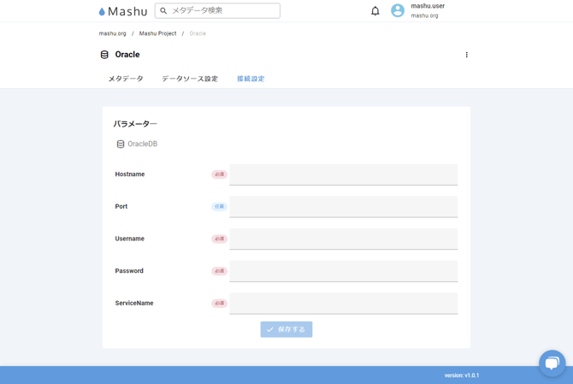Click into the Port input field

343,207
